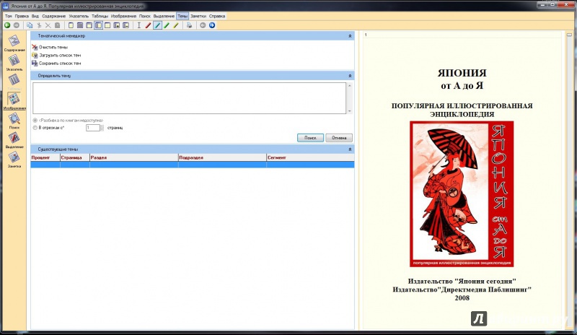
Task: Choose the red highlighter marker
Action: 149,25
